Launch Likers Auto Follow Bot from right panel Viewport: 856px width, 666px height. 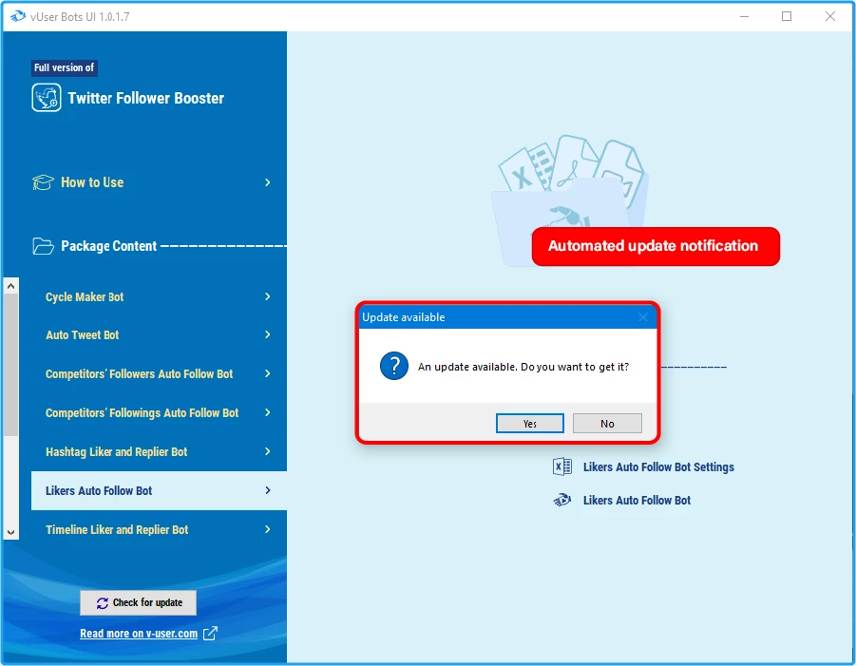tap(637, 500)
